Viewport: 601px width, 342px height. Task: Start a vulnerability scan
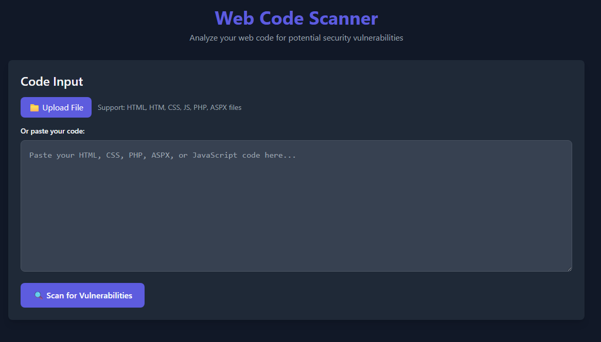coord(82,295)
